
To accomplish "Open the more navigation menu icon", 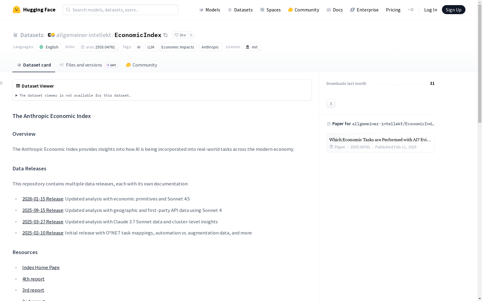I will click(x=411, y=10).
